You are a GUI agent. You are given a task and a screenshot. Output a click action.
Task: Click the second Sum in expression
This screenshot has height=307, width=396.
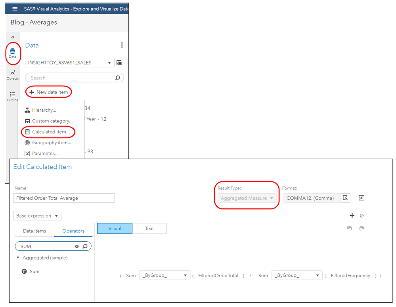click(263, 275)
